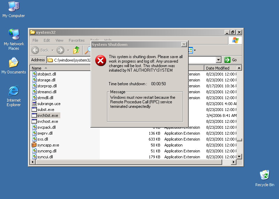279x199 pixels.
Task: Close the System Shutdown dialog
Action: pos(184,45)
